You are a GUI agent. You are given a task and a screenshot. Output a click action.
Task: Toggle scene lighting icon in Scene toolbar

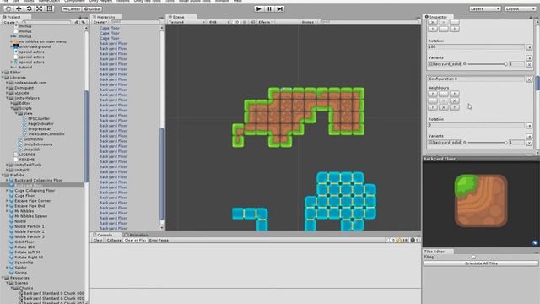pyautogui.click(x=244, y=22)
